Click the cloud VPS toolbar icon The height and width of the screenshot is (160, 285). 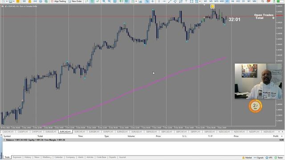click(41, 1)
